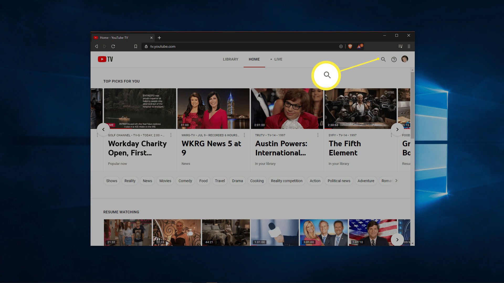Select the Action genre chip
Image resolution: width=504 pixels, height=283 pixels.
[x=315, y=181]
